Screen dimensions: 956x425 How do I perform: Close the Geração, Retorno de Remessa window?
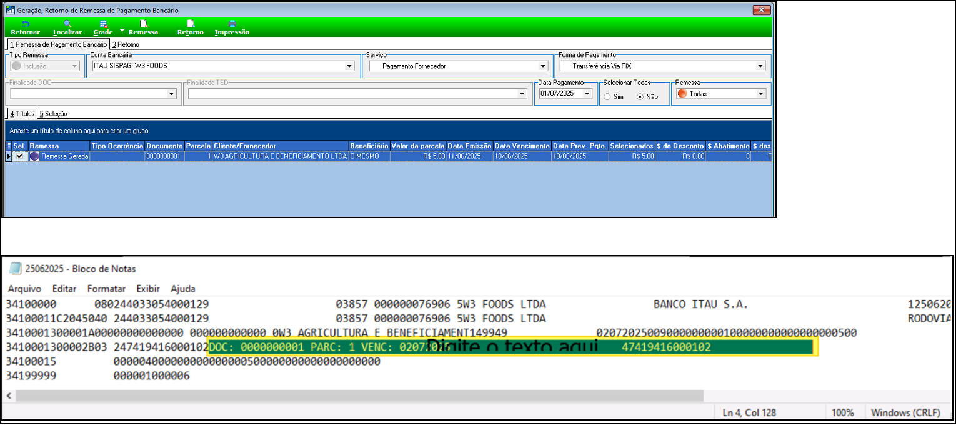[761, 10]
